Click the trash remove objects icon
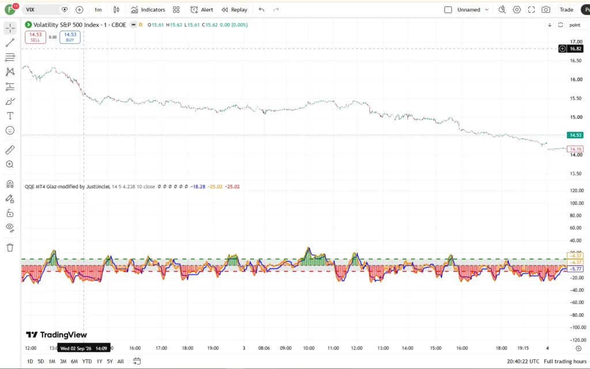The image size is (590, 369). 10,248
